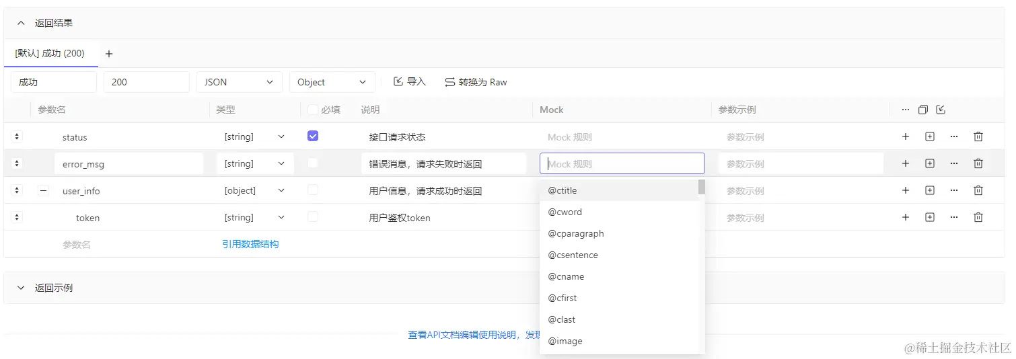Delete the token parameter row

coord(978,217)
